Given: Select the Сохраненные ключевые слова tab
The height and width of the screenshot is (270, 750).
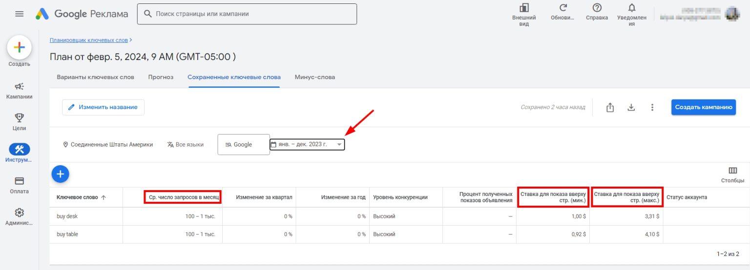Looking at the screenshot, I should point(234,77).
